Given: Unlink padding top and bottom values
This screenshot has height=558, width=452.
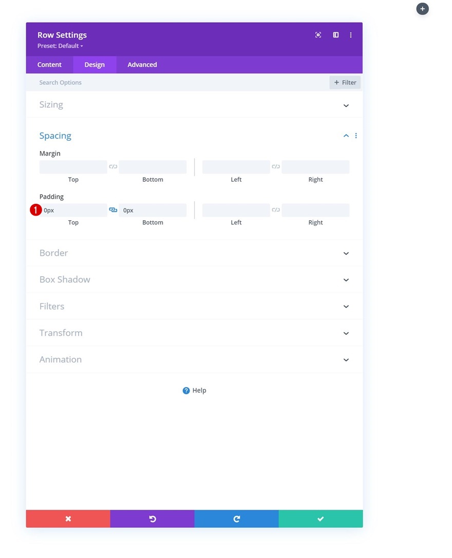Looking at the screenshot, I should pos(113,210).
